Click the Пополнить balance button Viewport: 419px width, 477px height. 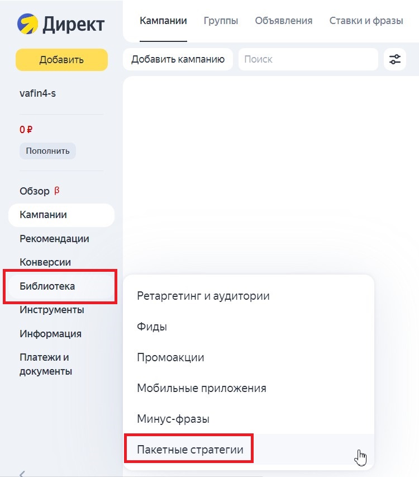[x=47, y=150]
